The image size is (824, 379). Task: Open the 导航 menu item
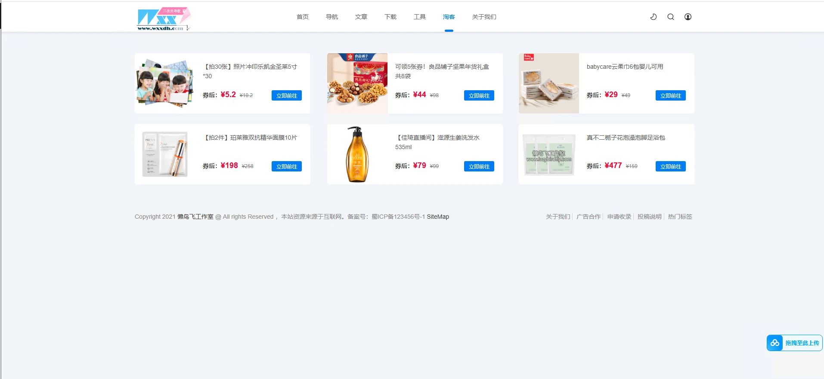332,17
